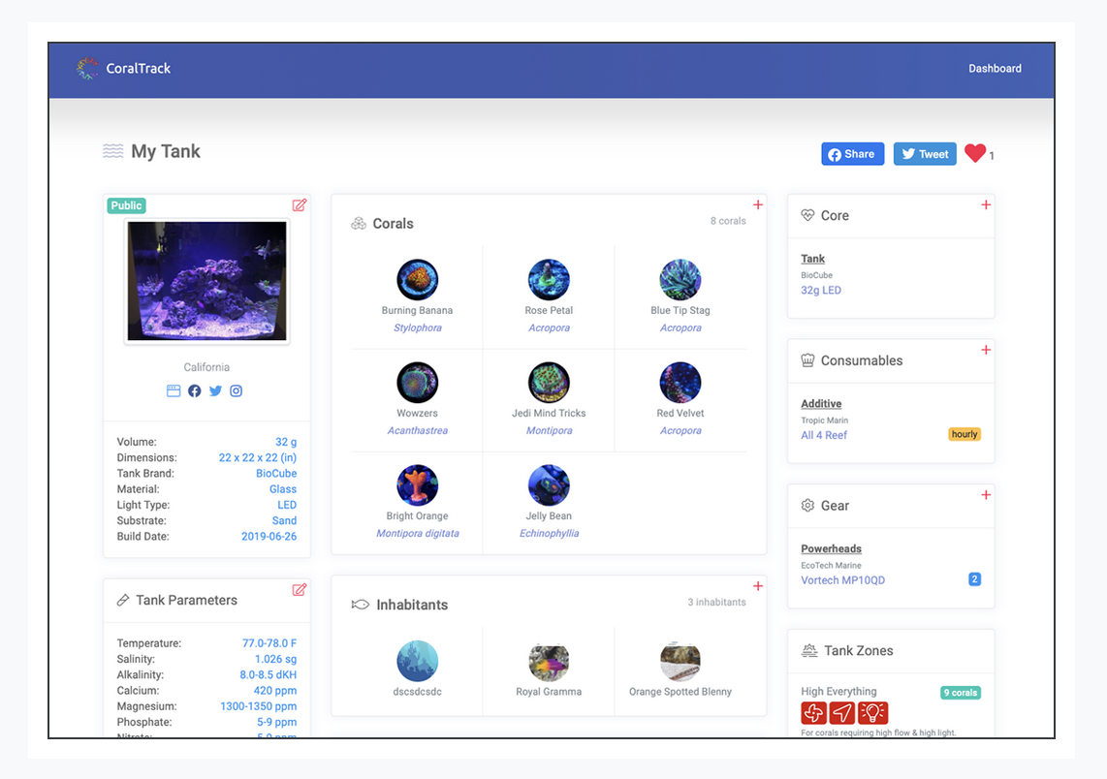Open the tank website icon link
The width and height of the screenshot is (1107, 779).
tap(174, 390)
